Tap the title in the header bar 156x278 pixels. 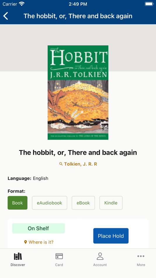78,16
